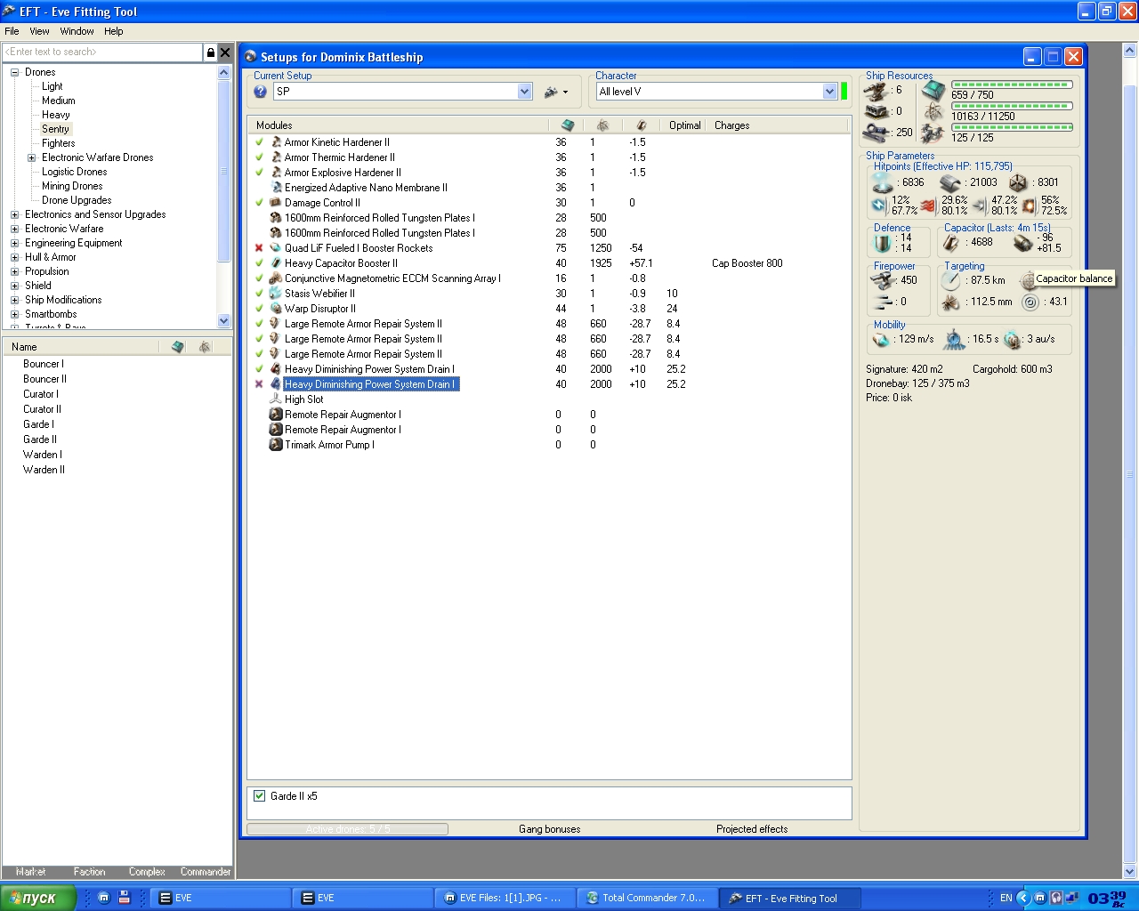Click the hull hitpoints icon showing 8301
1139x911 pixels.
click(x=1018, y=183)
